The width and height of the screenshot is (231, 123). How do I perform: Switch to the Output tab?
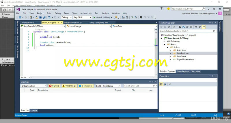pyautogui.click(x=33, y=111)
